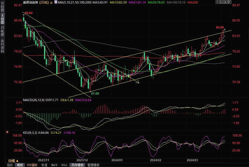
Task: Click the KDJ(9,3,3) indicator label
Action: (30, 133)
